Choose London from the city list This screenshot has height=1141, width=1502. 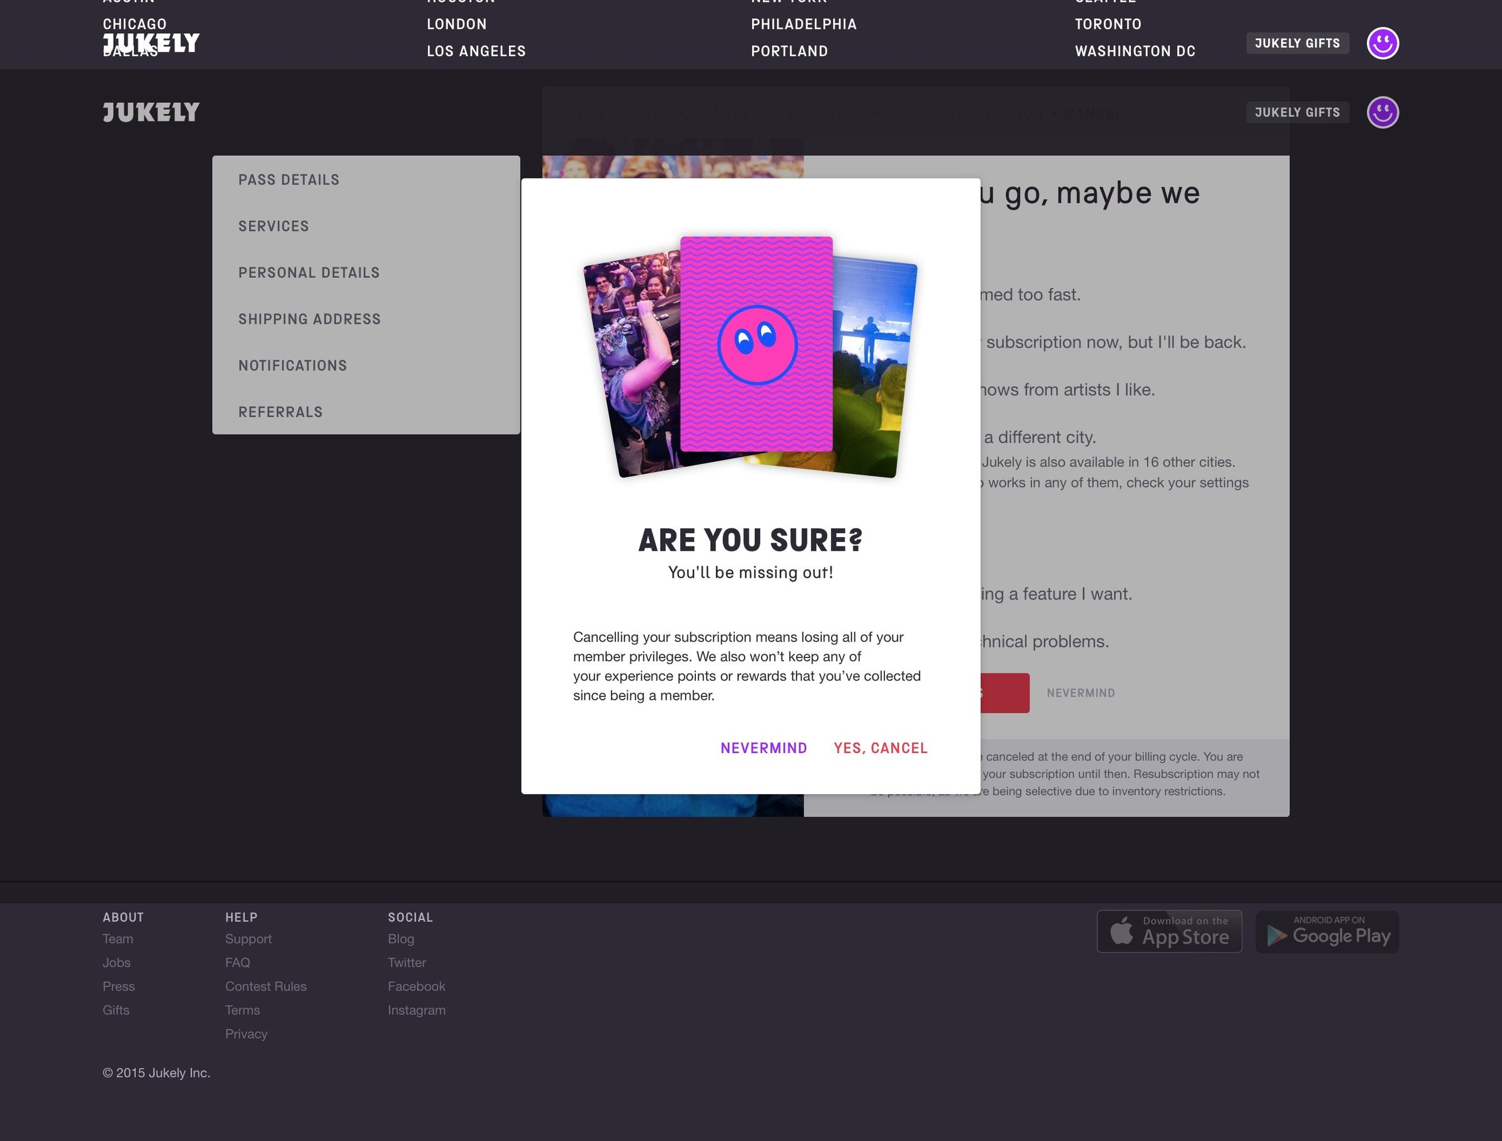[456, 24]
